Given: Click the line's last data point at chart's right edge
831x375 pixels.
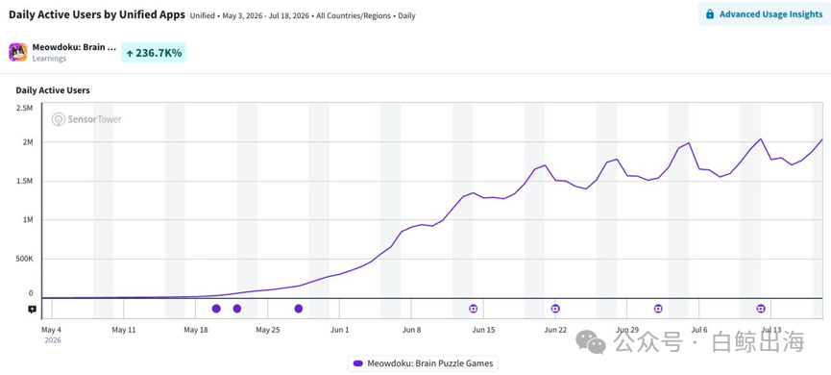Looking at the screenshot, I should 821,139.
